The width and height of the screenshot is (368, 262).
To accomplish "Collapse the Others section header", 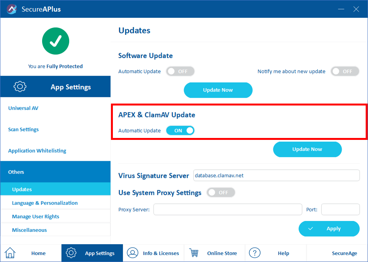I will pyautogui.click(x=55, y=172).
